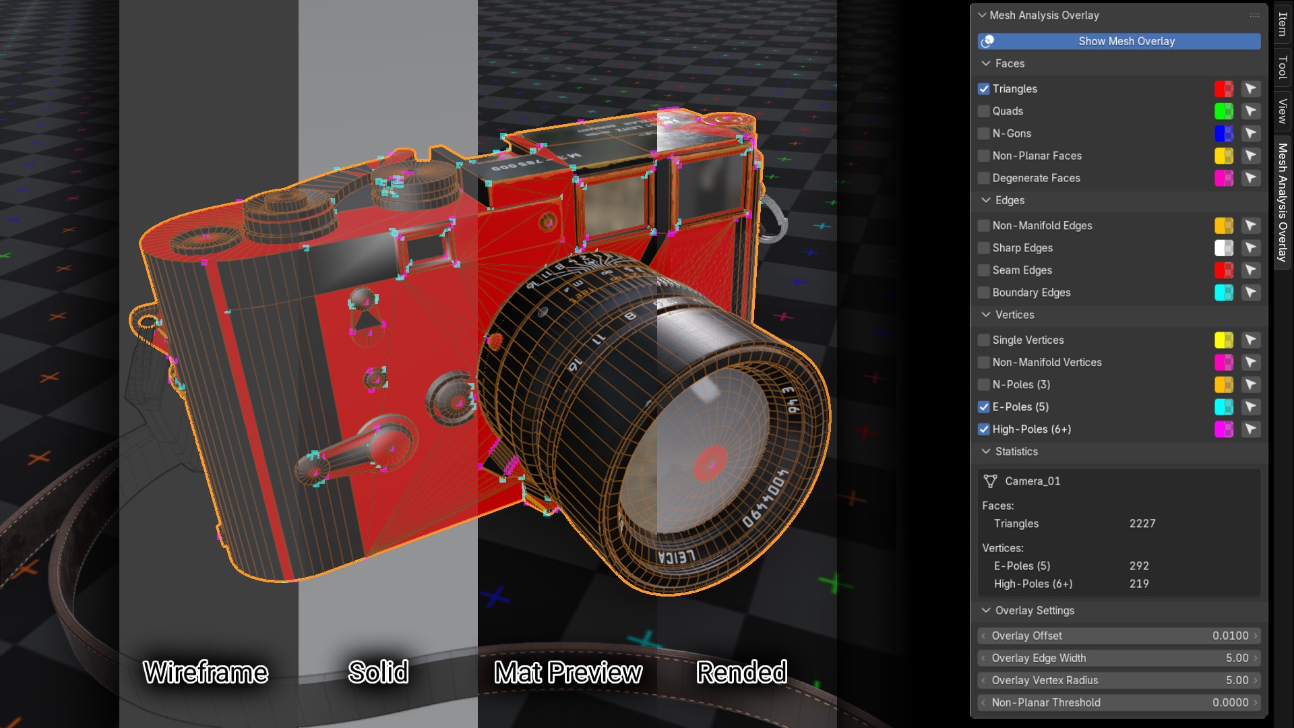Click select arrow icon for Triangles
Screen dimensions: 1294x728
1250,89
